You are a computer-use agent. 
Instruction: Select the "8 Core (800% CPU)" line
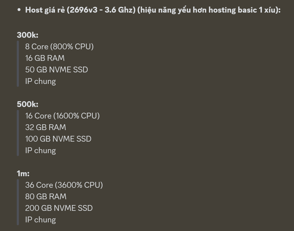tap(59, 47)
